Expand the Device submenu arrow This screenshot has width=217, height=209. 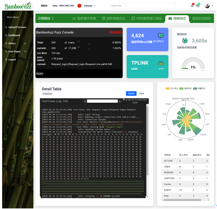coord(25,43)
